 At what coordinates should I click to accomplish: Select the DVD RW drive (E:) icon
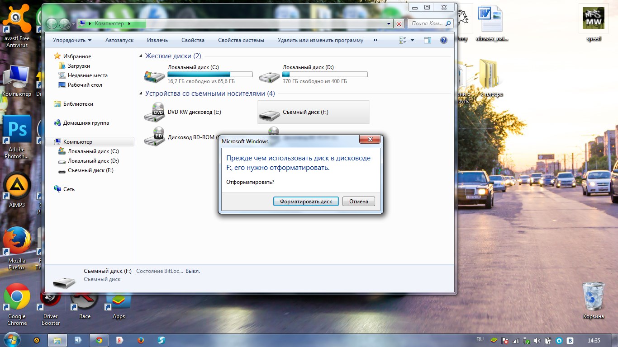[154, 112]
